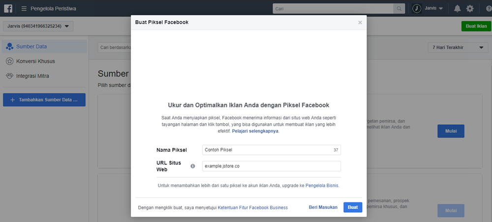Click the Konversi Khusus star icon
Viewport: 492px width, 222px height.
click(x=10, y=61)
